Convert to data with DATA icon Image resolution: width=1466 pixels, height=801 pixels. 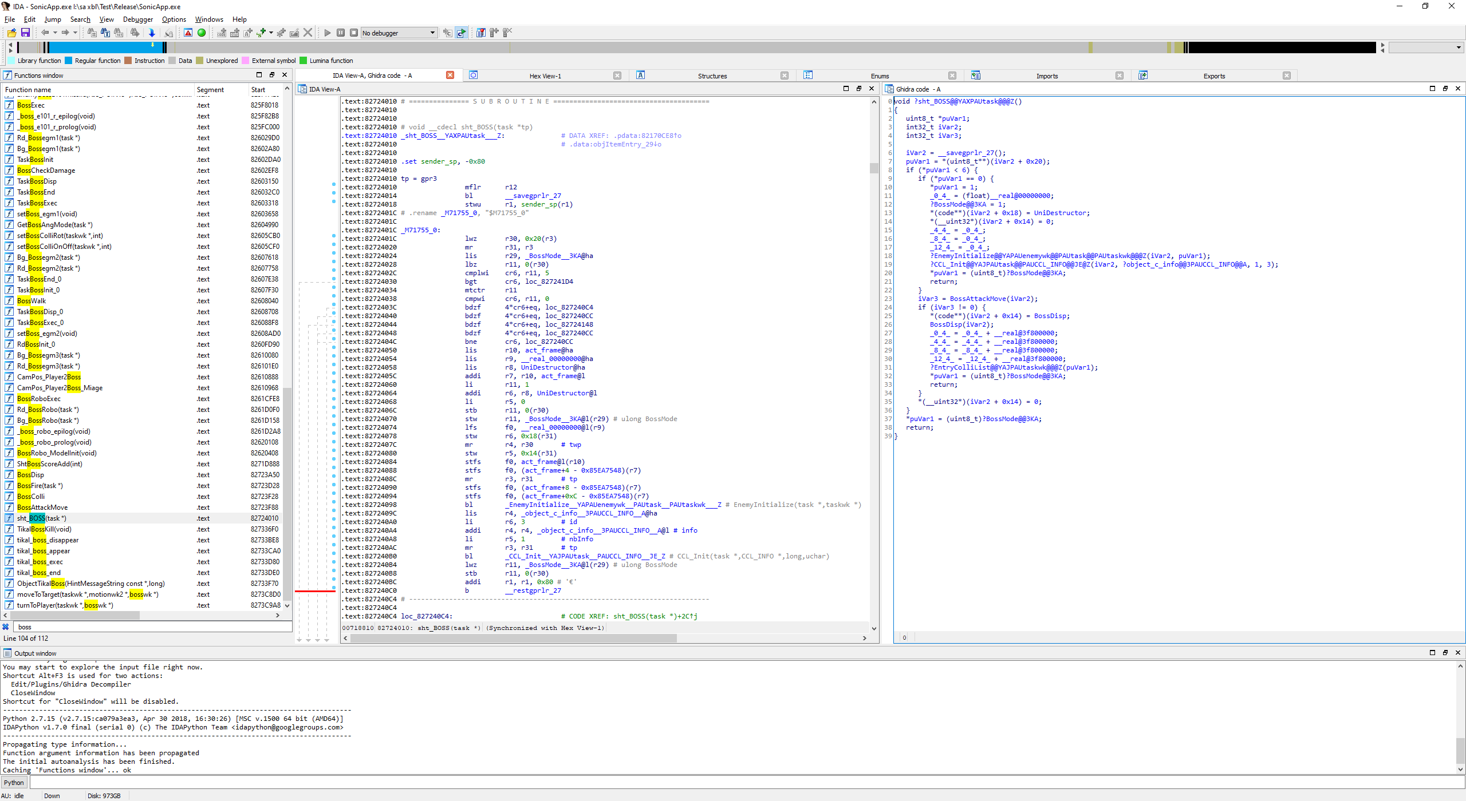coord(235,33)
